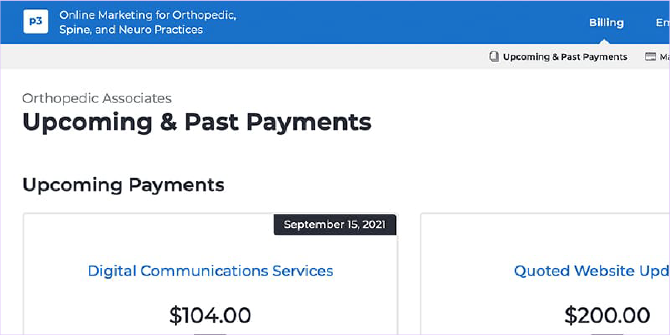Select Upcoming & Past Payments submenu item
Viewport: 670px width, 335px height.
click(565, 57)
